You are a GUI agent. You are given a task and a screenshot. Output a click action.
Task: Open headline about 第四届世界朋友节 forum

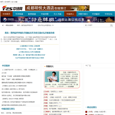pos(30,33)
